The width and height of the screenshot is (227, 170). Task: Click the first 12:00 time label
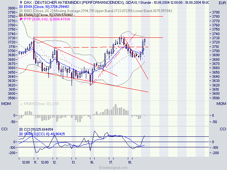point(26,162)
